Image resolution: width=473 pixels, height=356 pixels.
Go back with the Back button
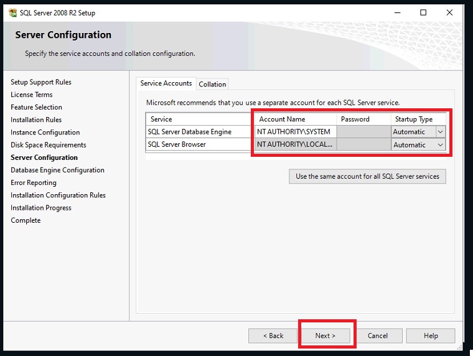[273, 335]
